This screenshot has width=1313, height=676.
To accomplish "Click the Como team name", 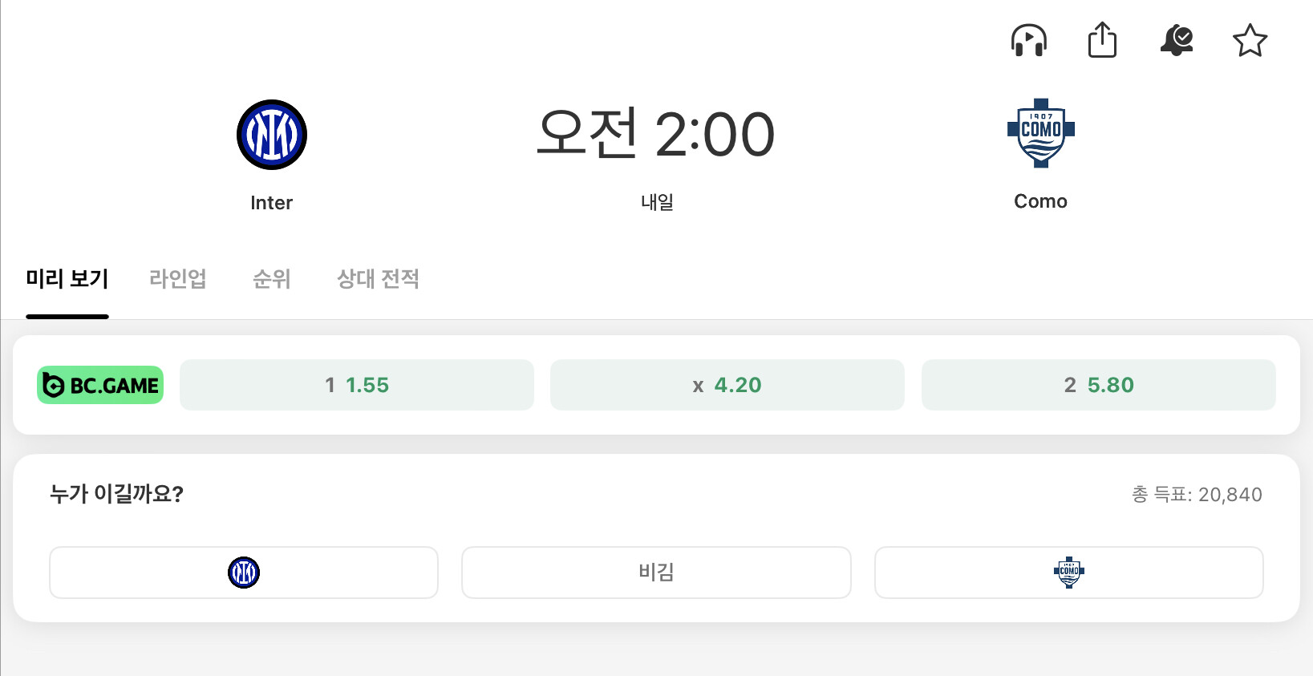I will 1040,201.
